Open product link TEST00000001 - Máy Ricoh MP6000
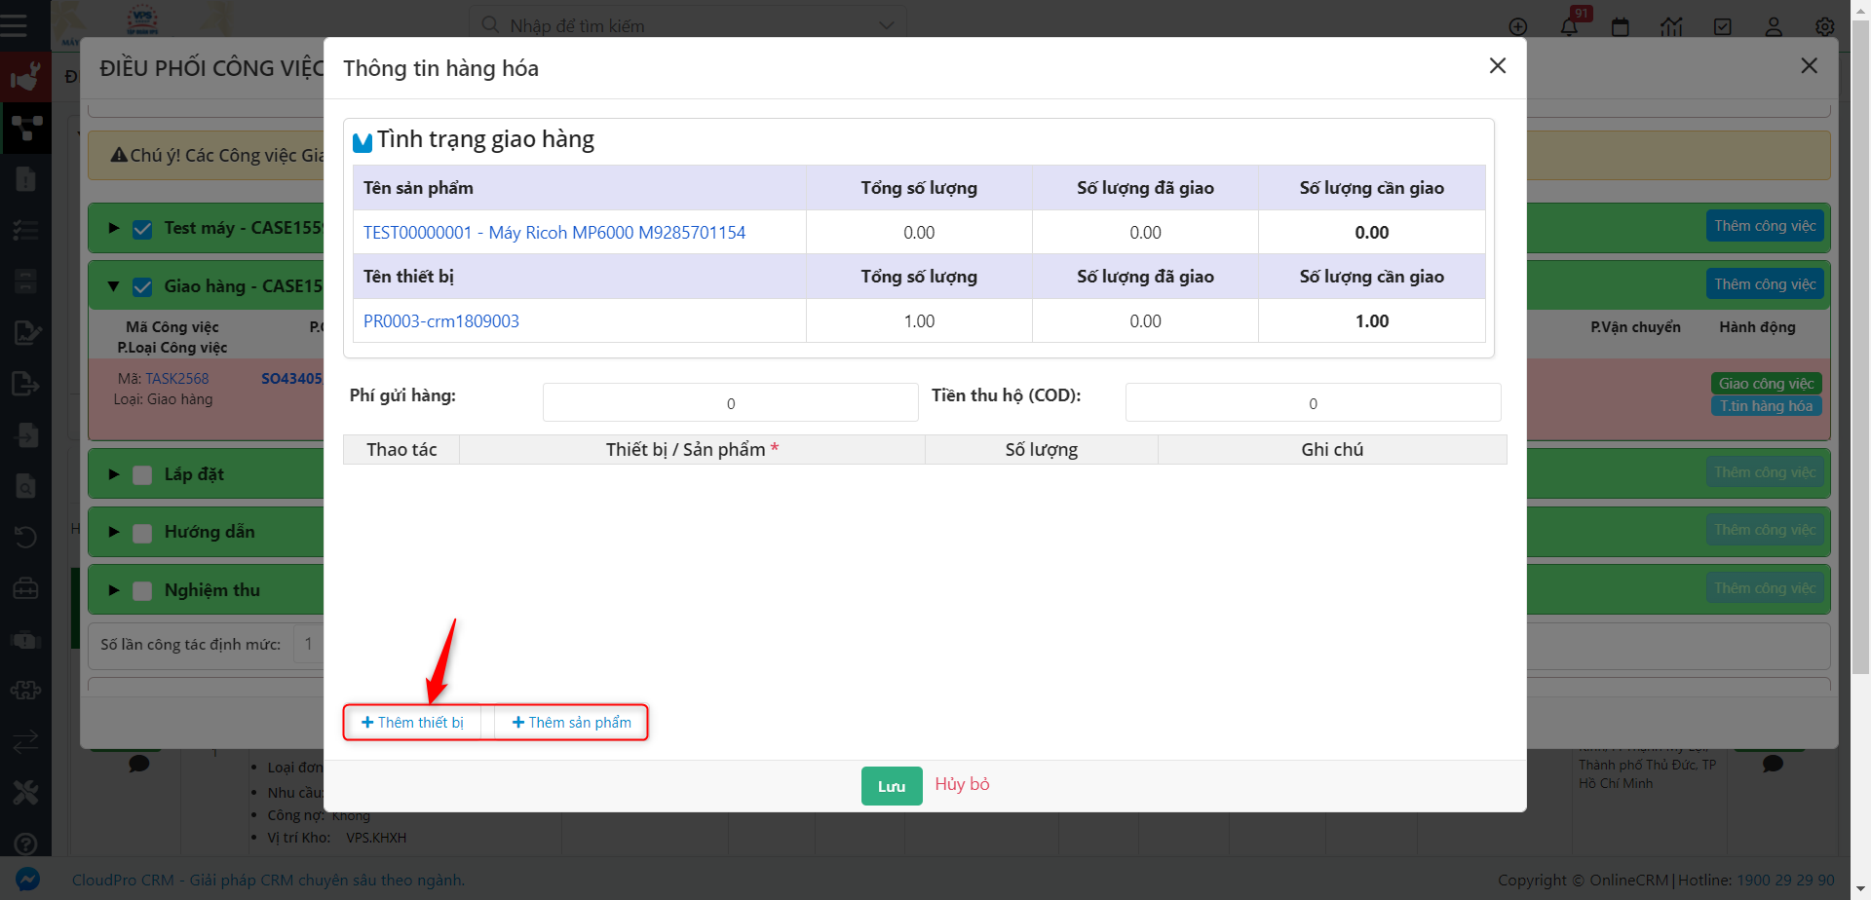Image resolution: width=1871 pixels, height=900 pixels. coord(554,233)
